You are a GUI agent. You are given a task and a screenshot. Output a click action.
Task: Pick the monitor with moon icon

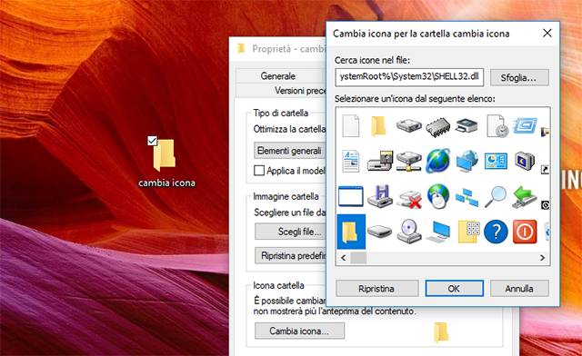click(x=525, y=162)
